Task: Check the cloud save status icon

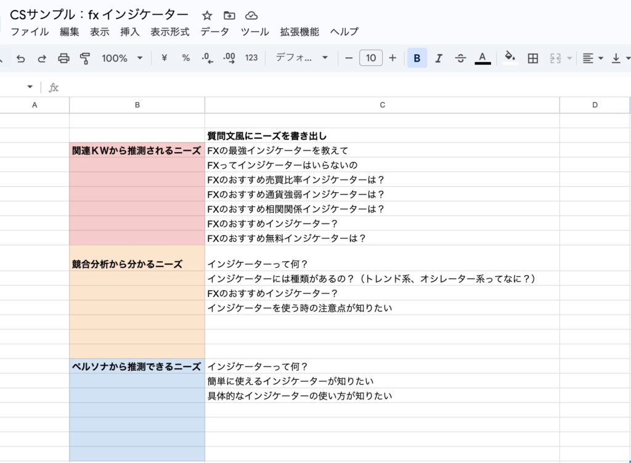Action: click(x=251, y=15)
